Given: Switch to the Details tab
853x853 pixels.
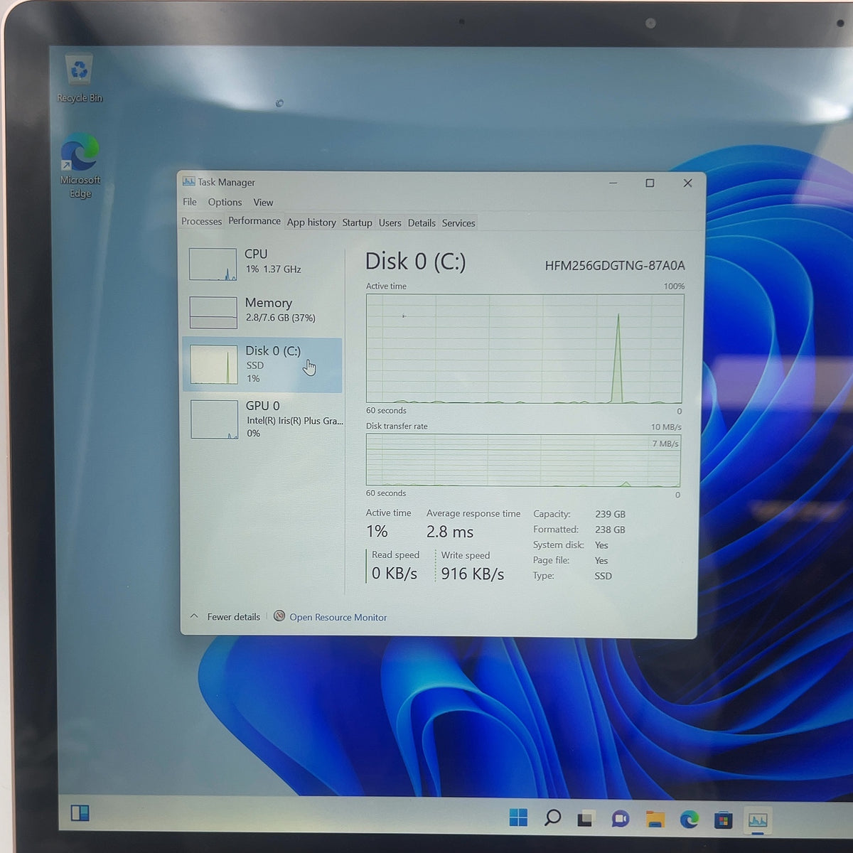Looking at the screenshot, I should click(422, 222).
